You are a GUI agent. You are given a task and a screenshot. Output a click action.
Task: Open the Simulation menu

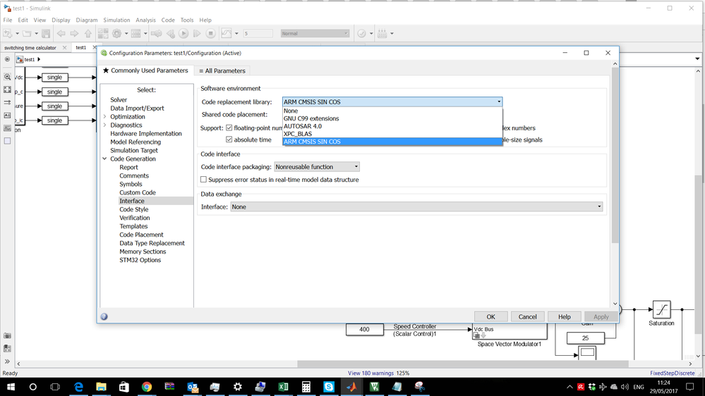[x=116, y=20]
